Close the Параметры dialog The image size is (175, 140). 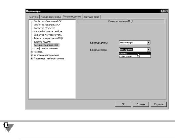[166, 11]
